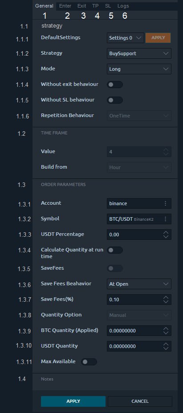Click the Time Frame Value stepper arrows

tap(166, 152)
